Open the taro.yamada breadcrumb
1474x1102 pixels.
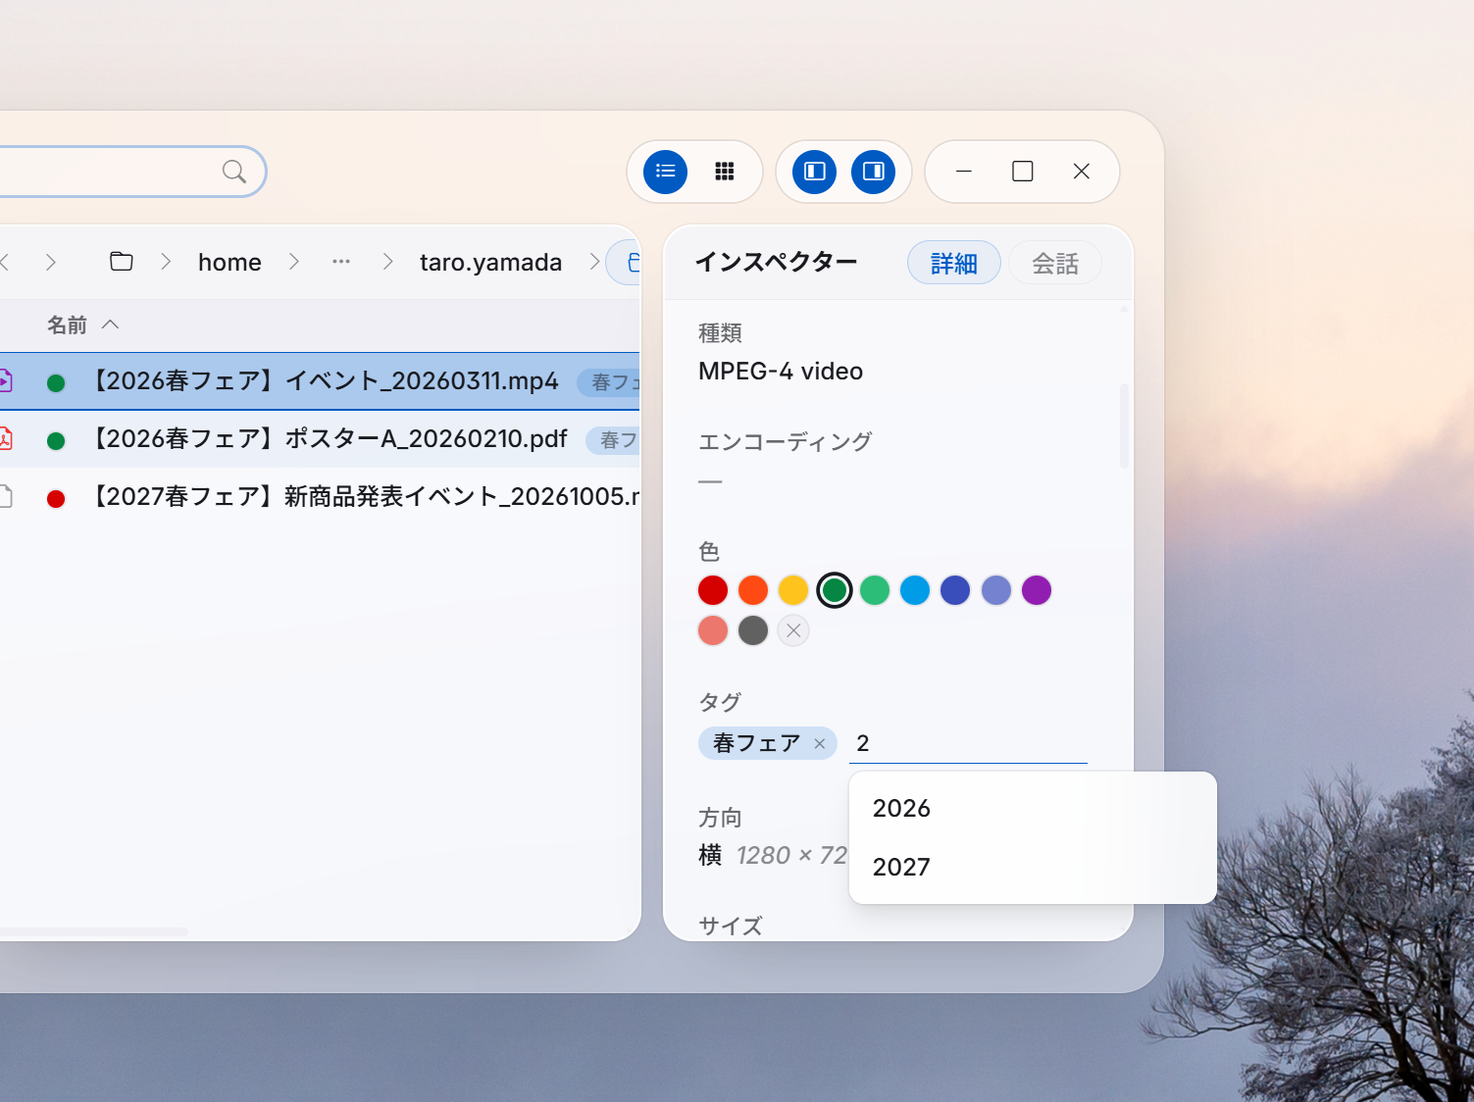pyautogui.click(x=490, y=263)
